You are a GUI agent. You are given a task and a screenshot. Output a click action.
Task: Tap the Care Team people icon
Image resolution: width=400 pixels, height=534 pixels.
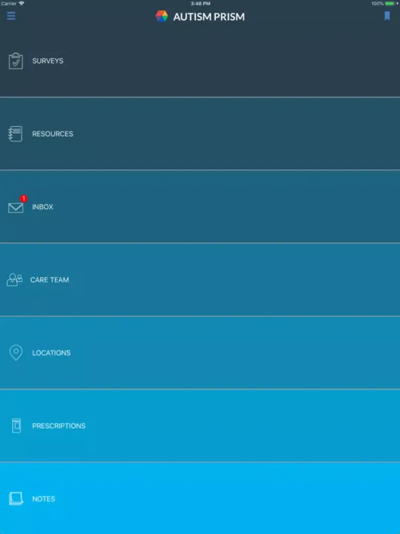click(14, 280)
